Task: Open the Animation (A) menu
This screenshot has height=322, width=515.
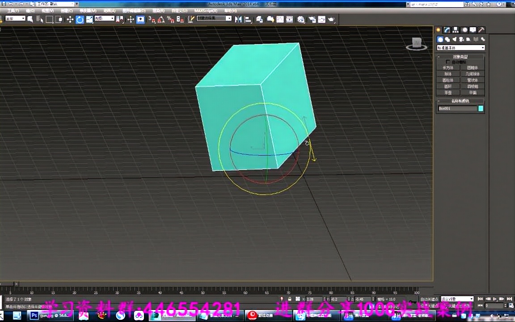Action: [x=110, y=11]
